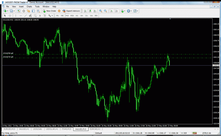Switch to the H1 timeframe

pos(77,16)
